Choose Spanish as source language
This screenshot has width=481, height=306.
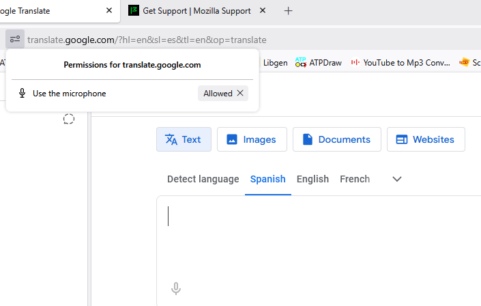pyautogui.click(x=268, y=179)
